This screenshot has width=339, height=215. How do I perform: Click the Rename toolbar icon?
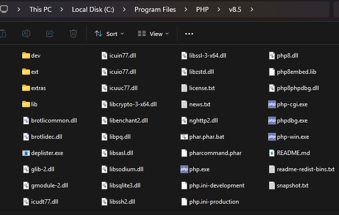coord(26,33)
